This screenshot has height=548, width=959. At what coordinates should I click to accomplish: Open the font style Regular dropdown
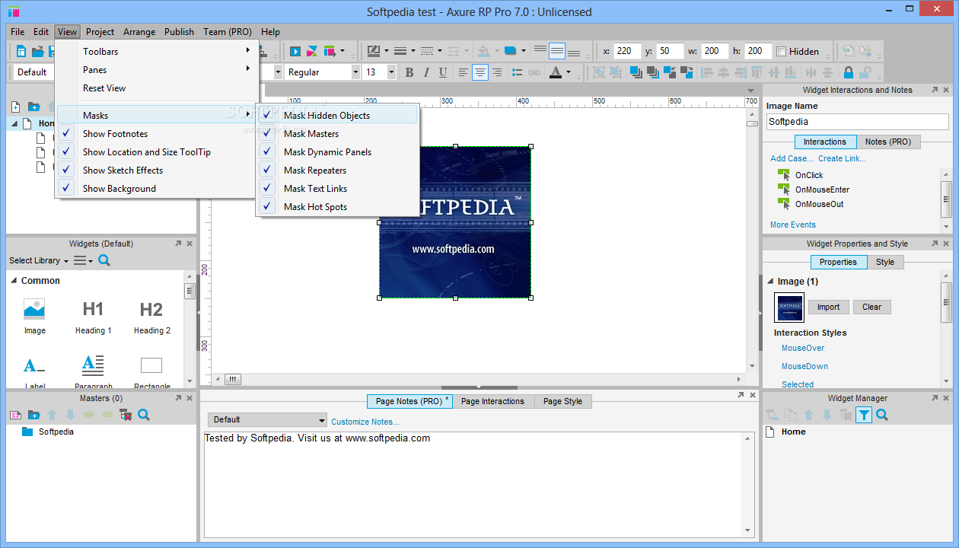point(355,72)
